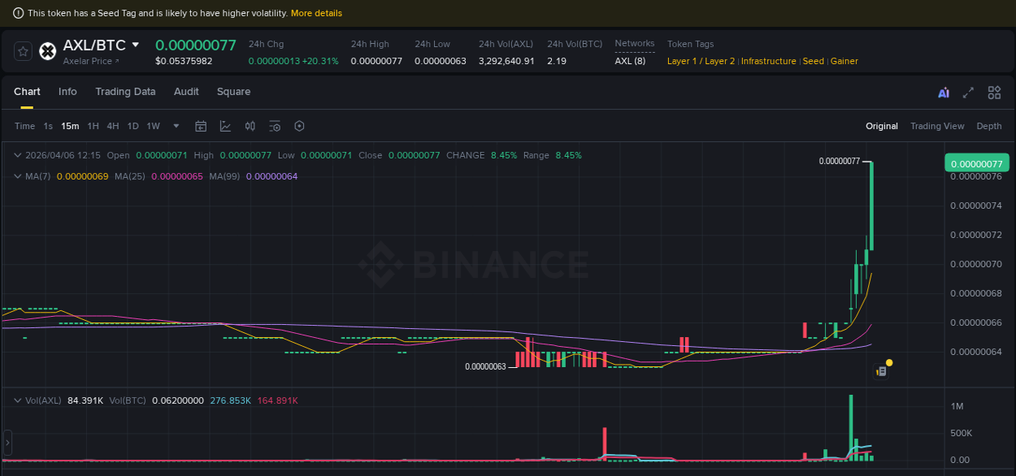1016x476 pixels.
Task: Switch to the Depth chart view
Action: 988,126
